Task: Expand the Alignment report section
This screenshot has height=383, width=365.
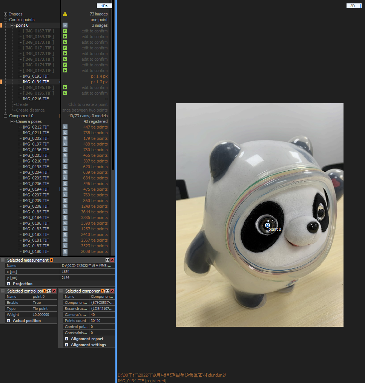Action: pyautogui.click(x=66, y=339)
